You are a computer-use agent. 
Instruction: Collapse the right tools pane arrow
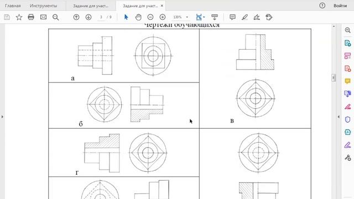[339, 117]
